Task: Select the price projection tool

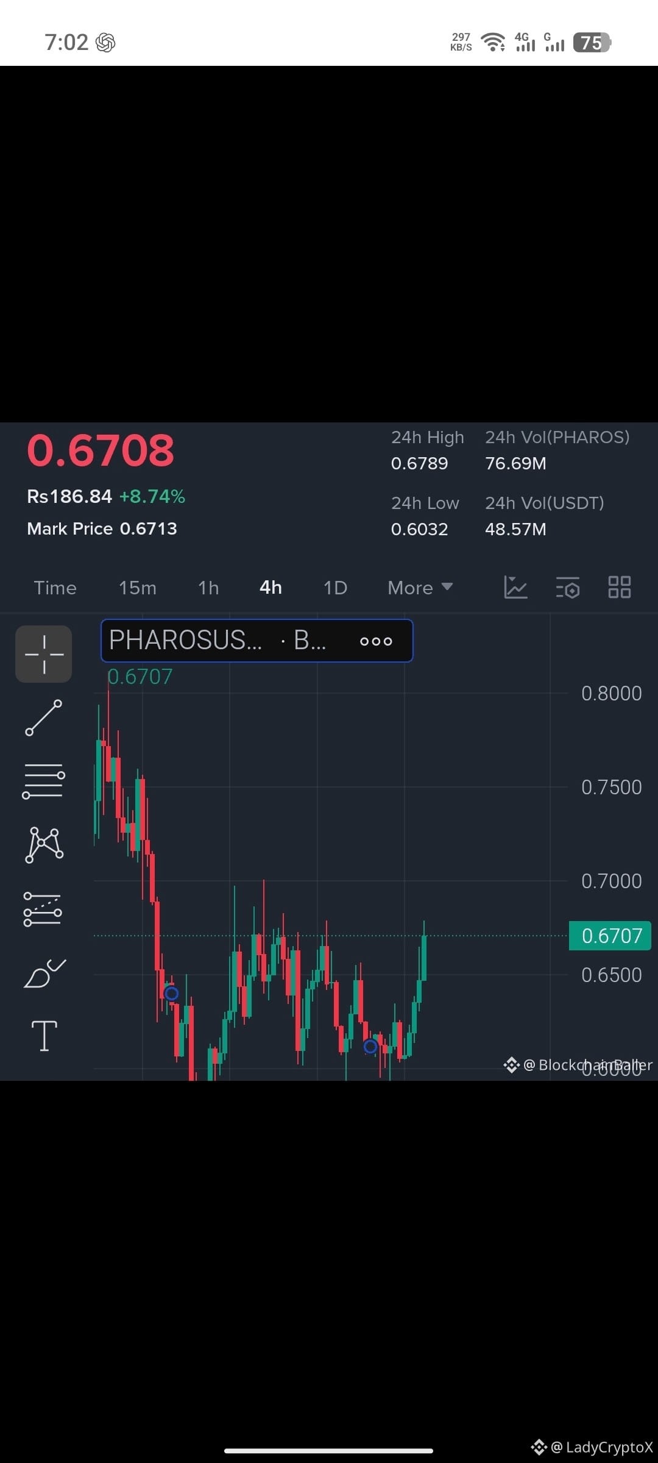Action: (x=43, y=909)
